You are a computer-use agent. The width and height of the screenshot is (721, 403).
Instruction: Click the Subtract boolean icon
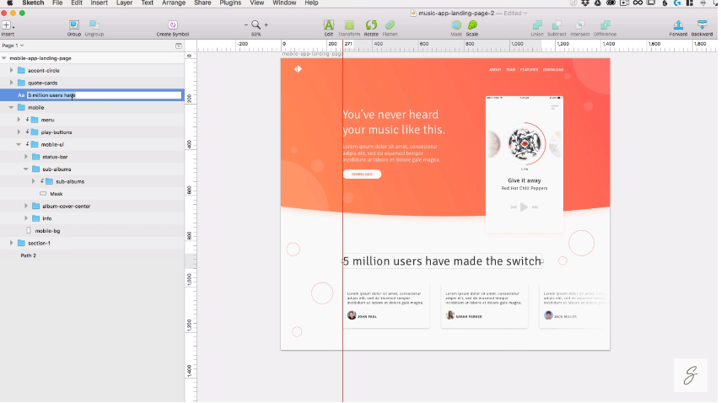click(x=557, y=24)
